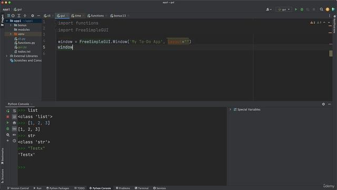This screenshot has height=190, width=337.
Task: Open Project view type dropdown icon
Action: [x=8, y=16]
